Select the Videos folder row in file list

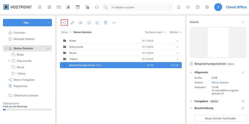pos(121,59)
